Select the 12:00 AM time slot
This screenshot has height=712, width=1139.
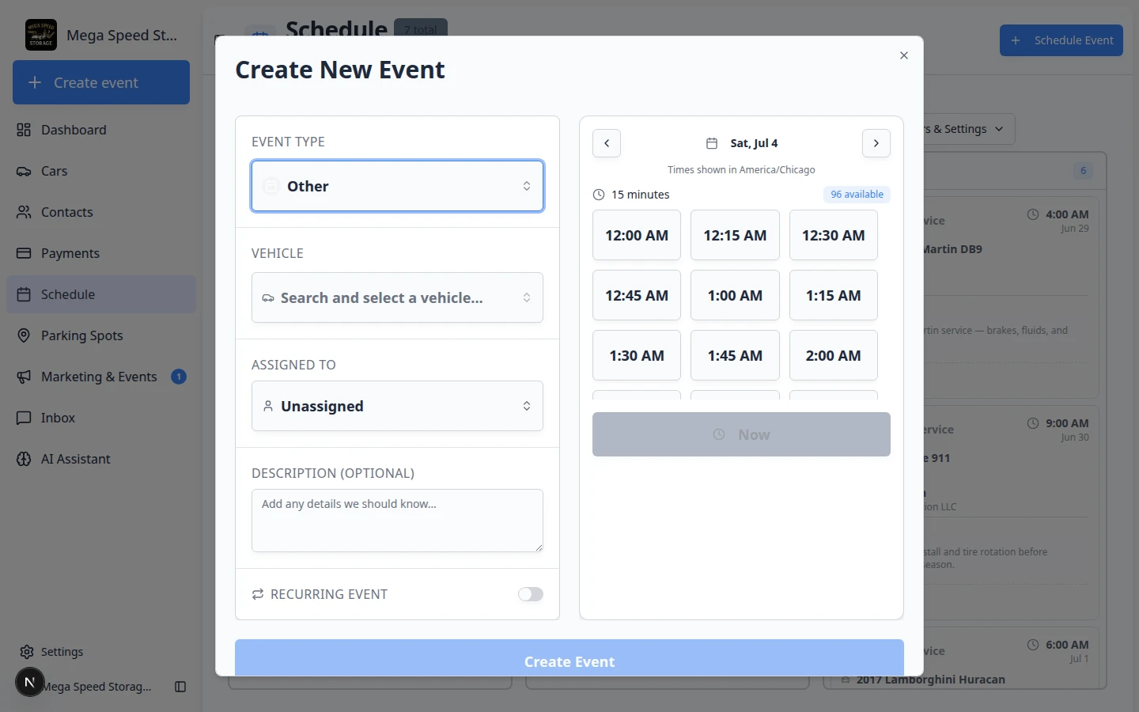click(x=637, y=235)
